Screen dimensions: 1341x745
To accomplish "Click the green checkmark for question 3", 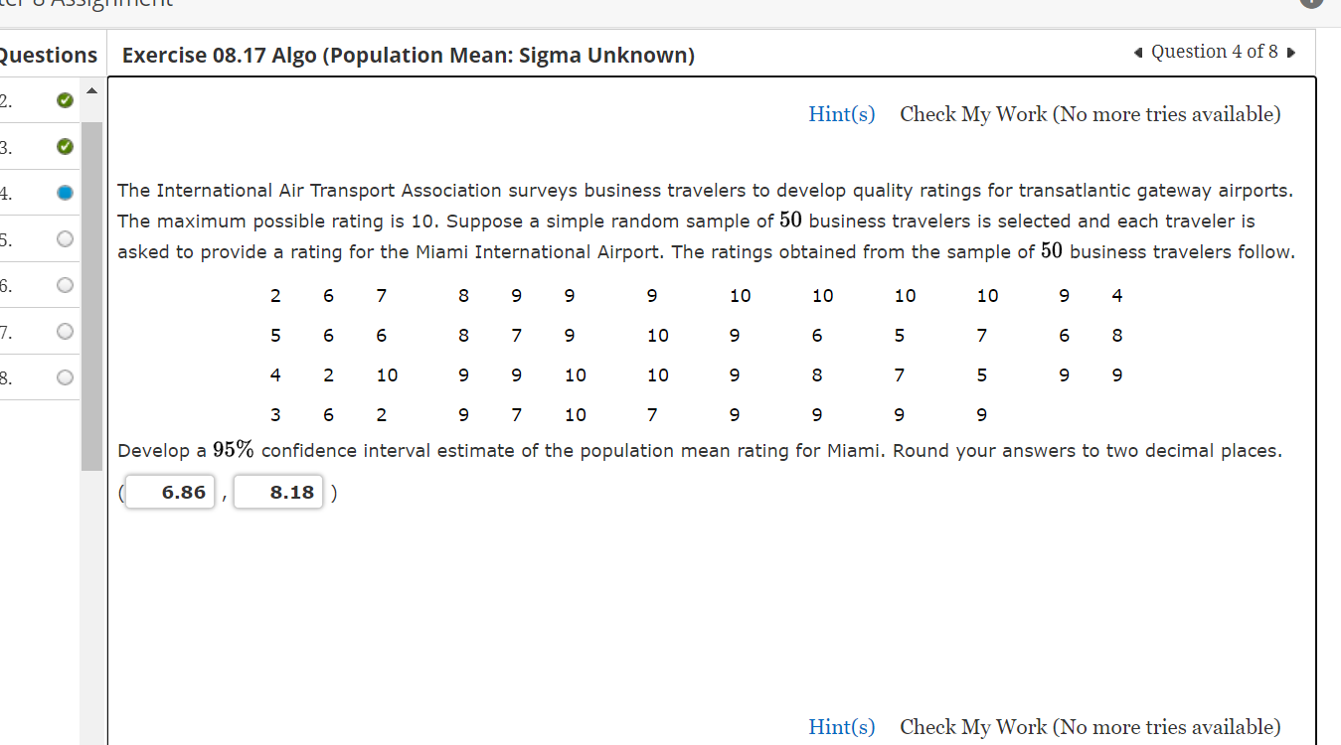I will (x=65, y=147).
